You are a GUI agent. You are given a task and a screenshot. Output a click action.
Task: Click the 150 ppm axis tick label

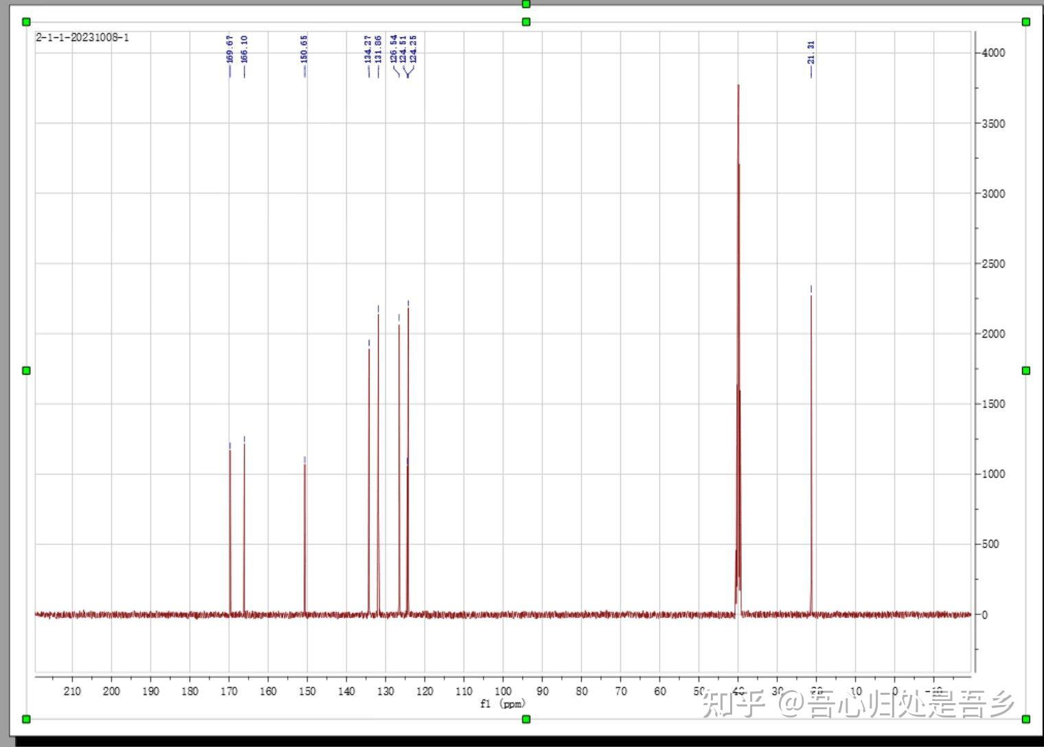(x=307, y=691)
